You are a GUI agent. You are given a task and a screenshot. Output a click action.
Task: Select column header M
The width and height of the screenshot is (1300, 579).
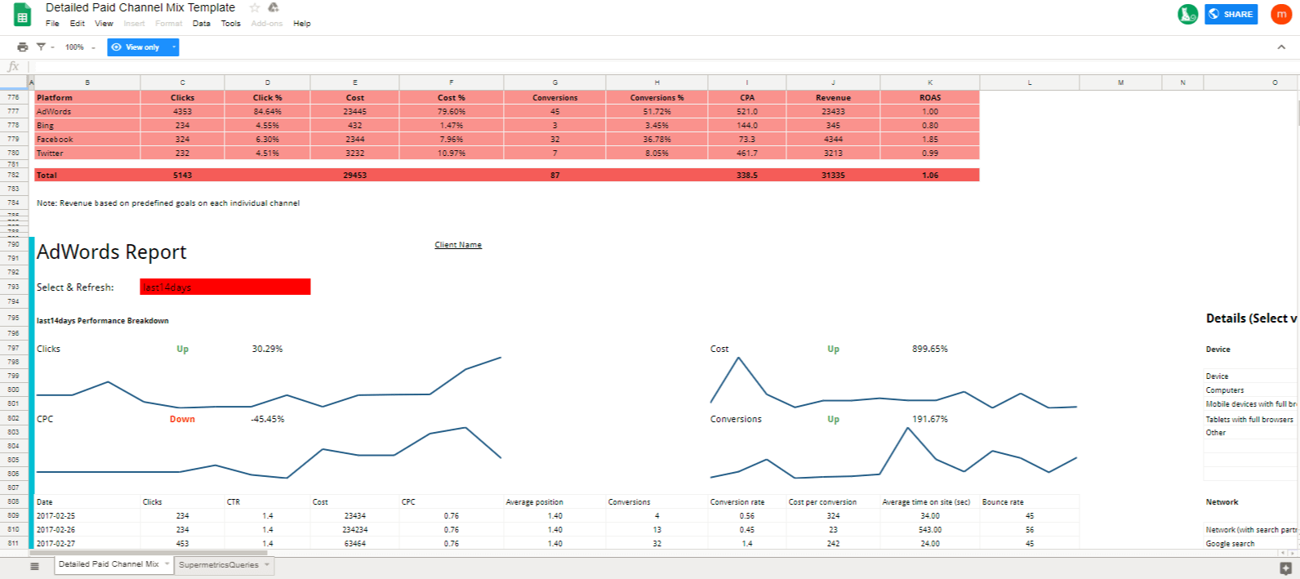(1120, 82)
